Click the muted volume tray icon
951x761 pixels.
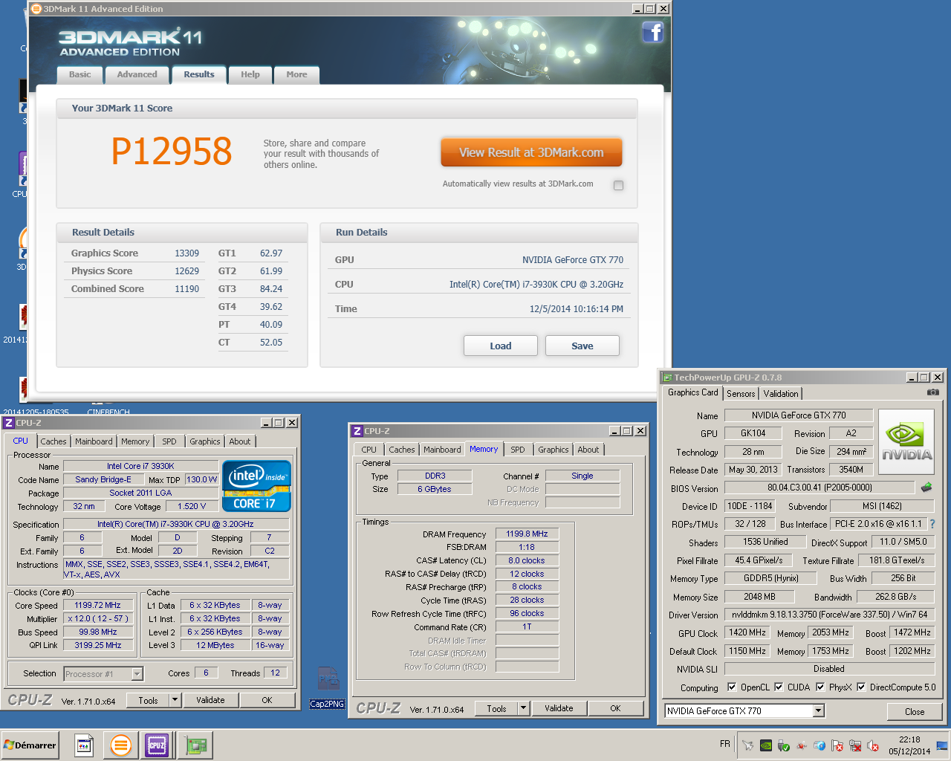click(873, 745)
